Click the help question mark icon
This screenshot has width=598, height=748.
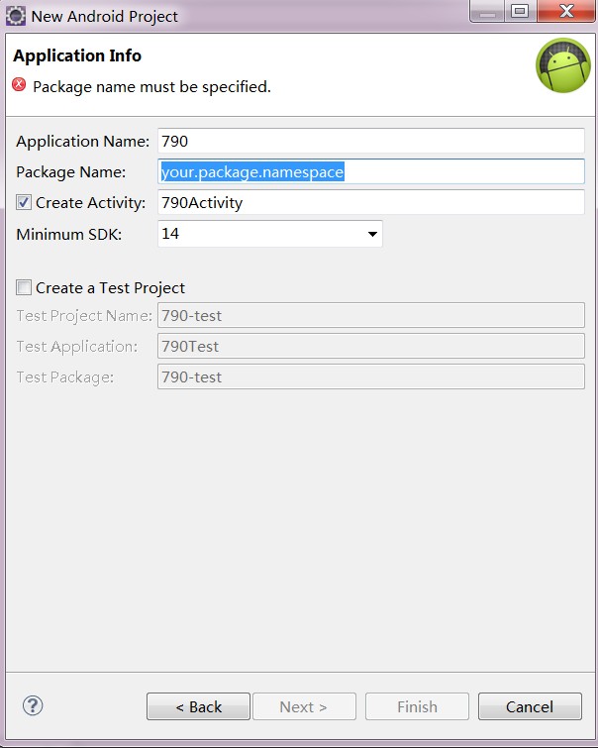point(33,705)
